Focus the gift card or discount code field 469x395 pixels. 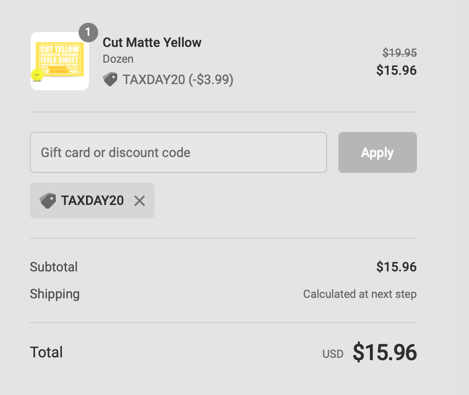(178, 152)
